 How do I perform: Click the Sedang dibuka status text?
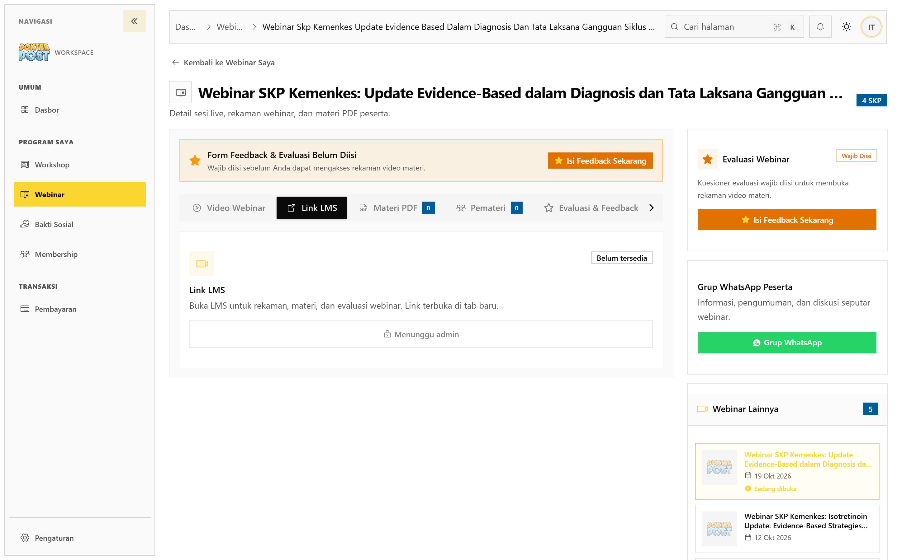point(775,488)
